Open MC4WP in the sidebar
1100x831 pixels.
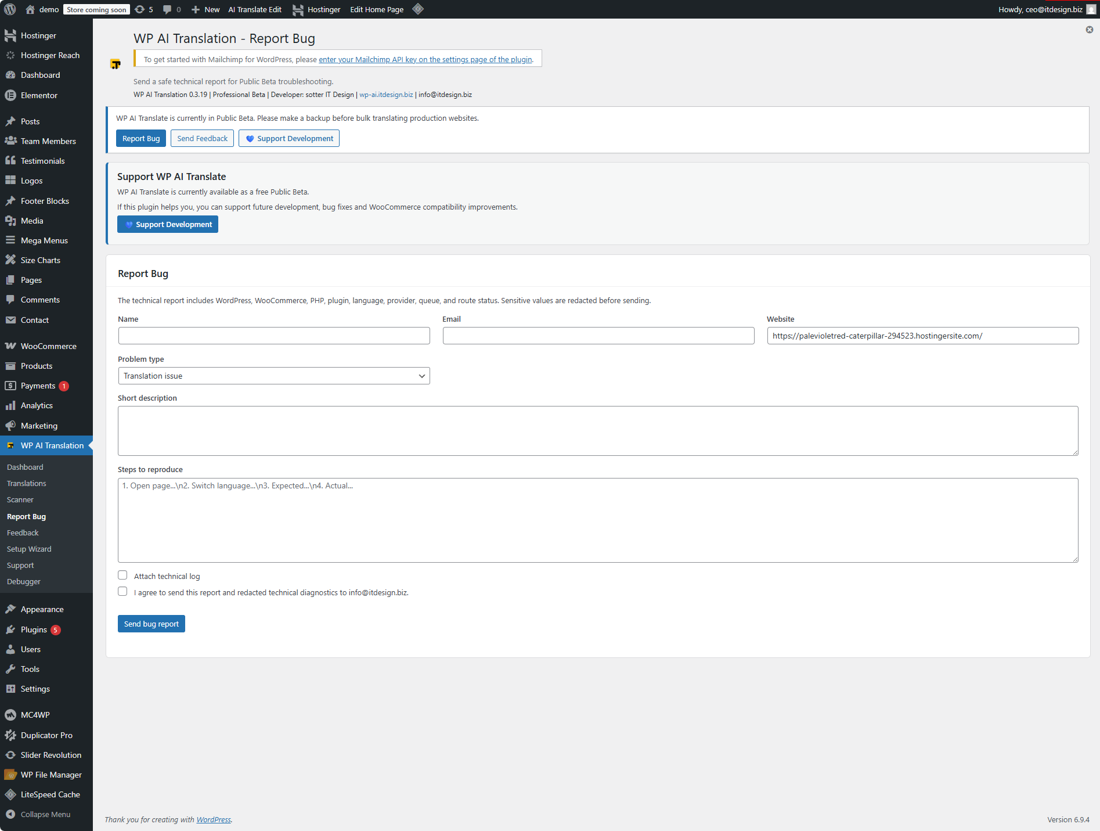[x=46, y=715]
